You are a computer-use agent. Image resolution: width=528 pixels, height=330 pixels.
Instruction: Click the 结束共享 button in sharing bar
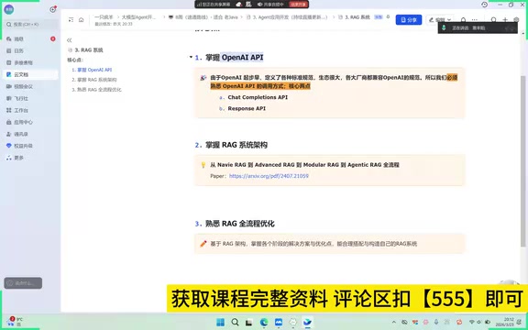coord(298,5)
